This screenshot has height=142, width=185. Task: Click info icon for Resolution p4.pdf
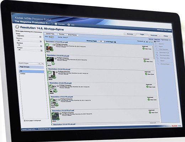(58, 86)
